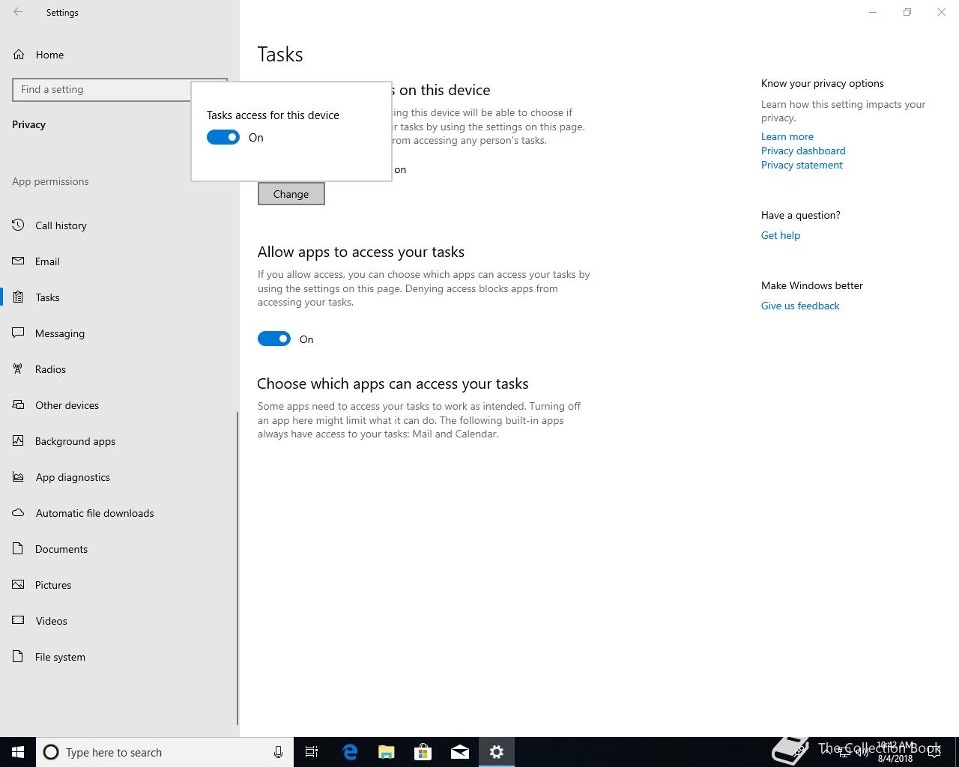Go back with the Settings back arrow

point(18,12)
